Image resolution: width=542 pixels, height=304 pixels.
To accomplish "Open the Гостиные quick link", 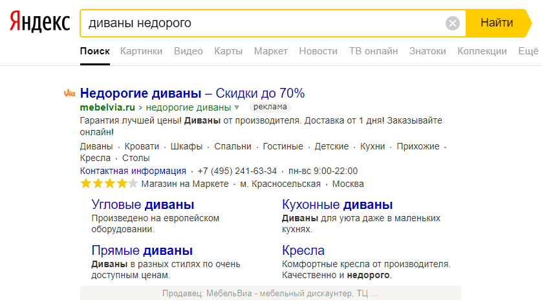I will (283, 146).
